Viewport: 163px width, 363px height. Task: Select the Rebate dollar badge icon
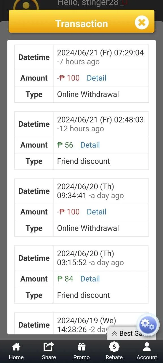point(114,347)
